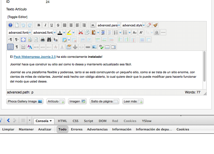This screenshot has height=154, width=214.
Task: Expand the highlight color picker arrow
Action: click(73, 33)
